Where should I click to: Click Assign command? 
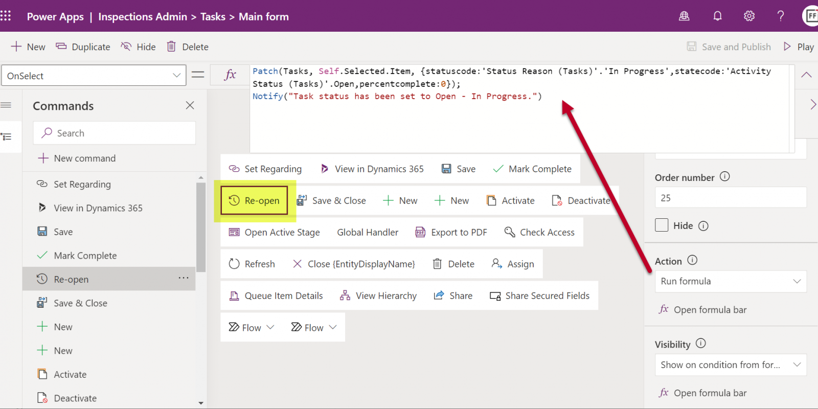513,264
